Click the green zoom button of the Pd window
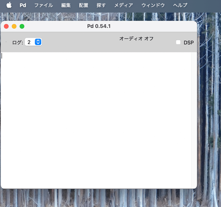Screen dimensions: 221x207 coord(22,26)
